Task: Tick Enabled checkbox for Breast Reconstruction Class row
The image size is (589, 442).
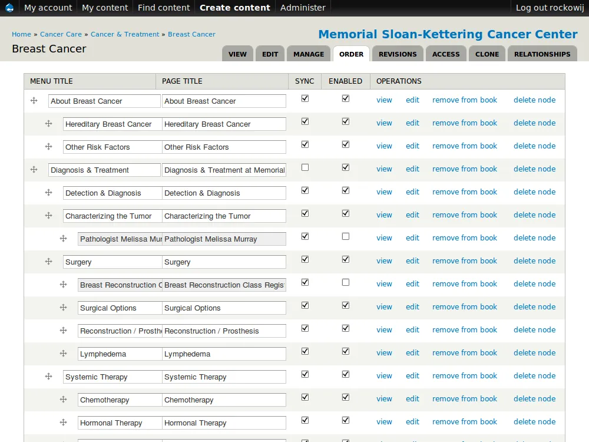Action: coord(346,282)
